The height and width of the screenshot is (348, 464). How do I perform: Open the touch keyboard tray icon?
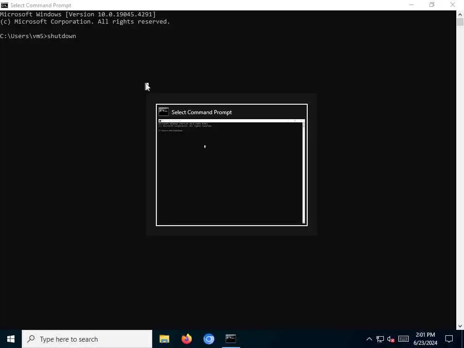pyautogui.click(x=403, y=339)
